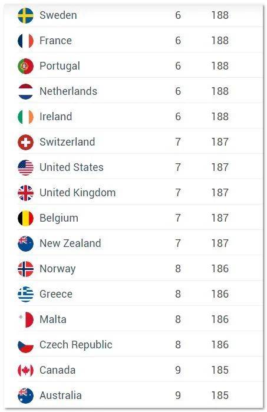This screenshot has width=267, height=412.
Task: Select the Ireland country name
Action: coord(56,117)
